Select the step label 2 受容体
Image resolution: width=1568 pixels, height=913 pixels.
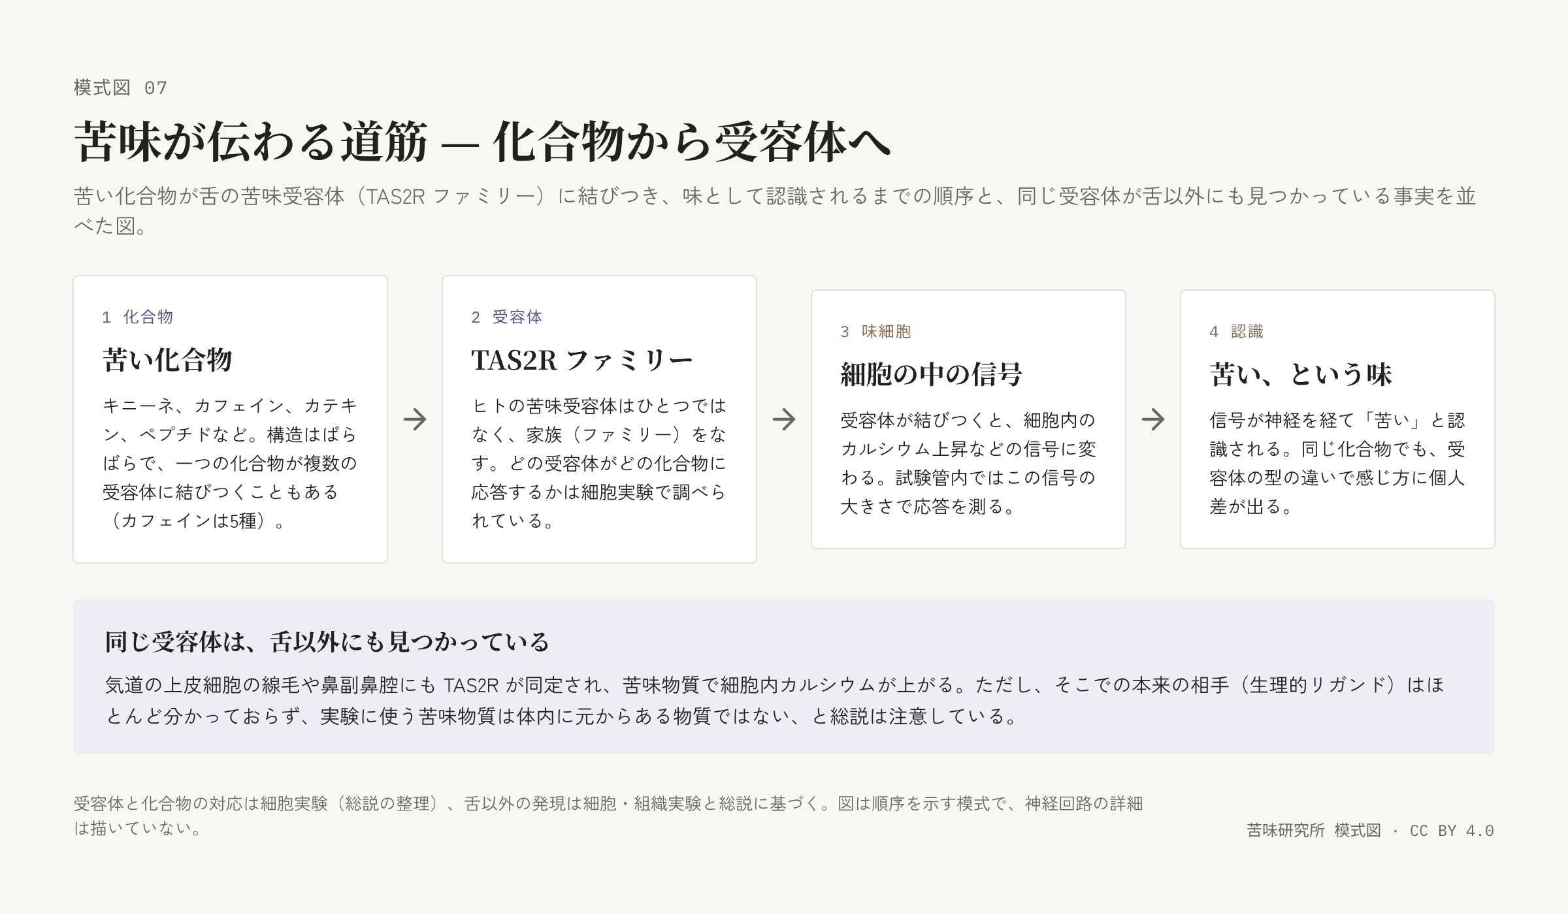507,317
